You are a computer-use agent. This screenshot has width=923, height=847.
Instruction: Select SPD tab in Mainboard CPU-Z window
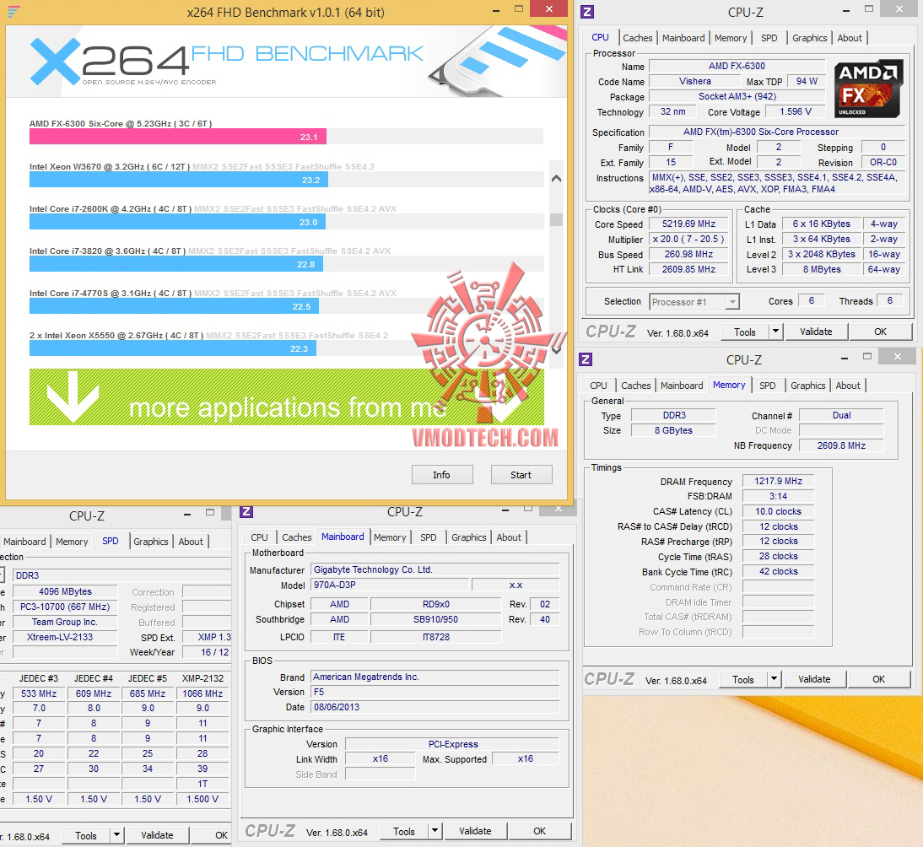(428, 537)
